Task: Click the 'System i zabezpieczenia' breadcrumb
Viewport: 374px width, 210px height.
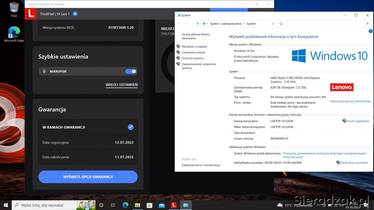Action: click(x=226, y=24)
